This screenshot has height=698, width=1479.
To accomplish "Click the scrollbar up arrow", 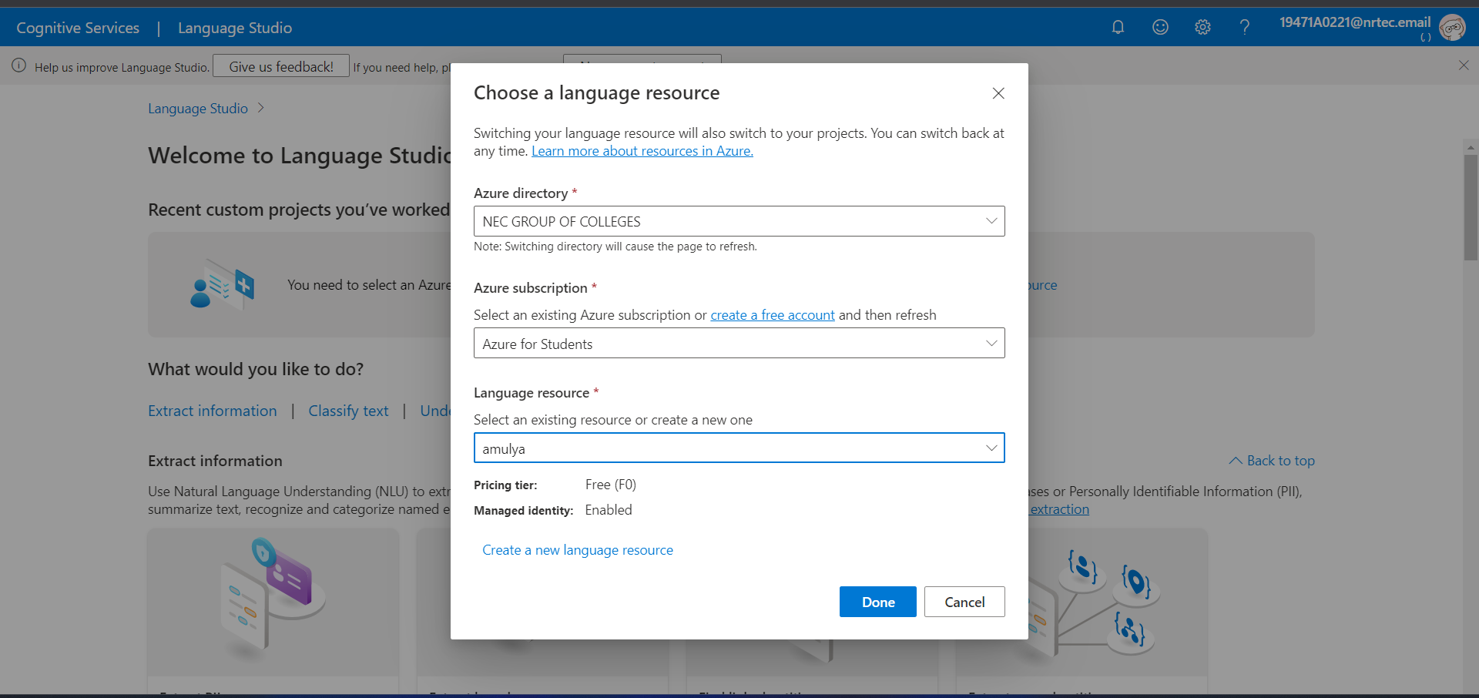I will coord(1471,146).
